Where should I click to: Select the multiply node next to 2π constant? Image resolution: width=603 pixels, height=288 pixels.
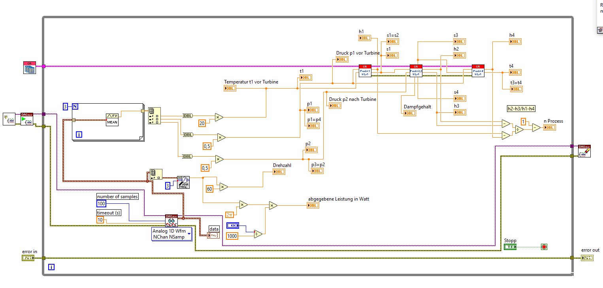(243, 205)
